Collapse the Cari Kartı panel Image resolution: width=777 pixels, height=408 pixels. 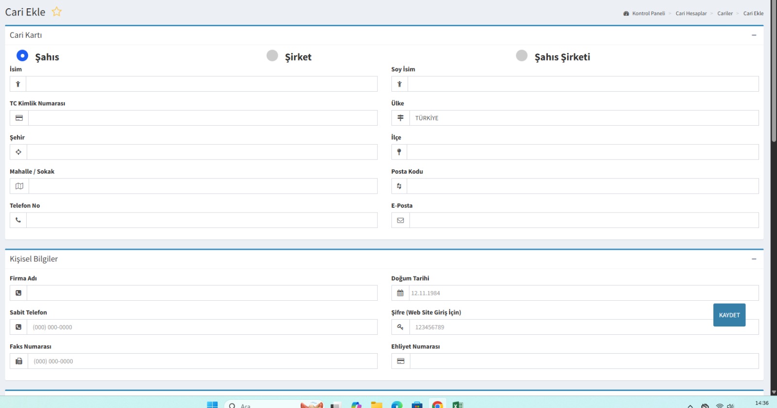754,35
